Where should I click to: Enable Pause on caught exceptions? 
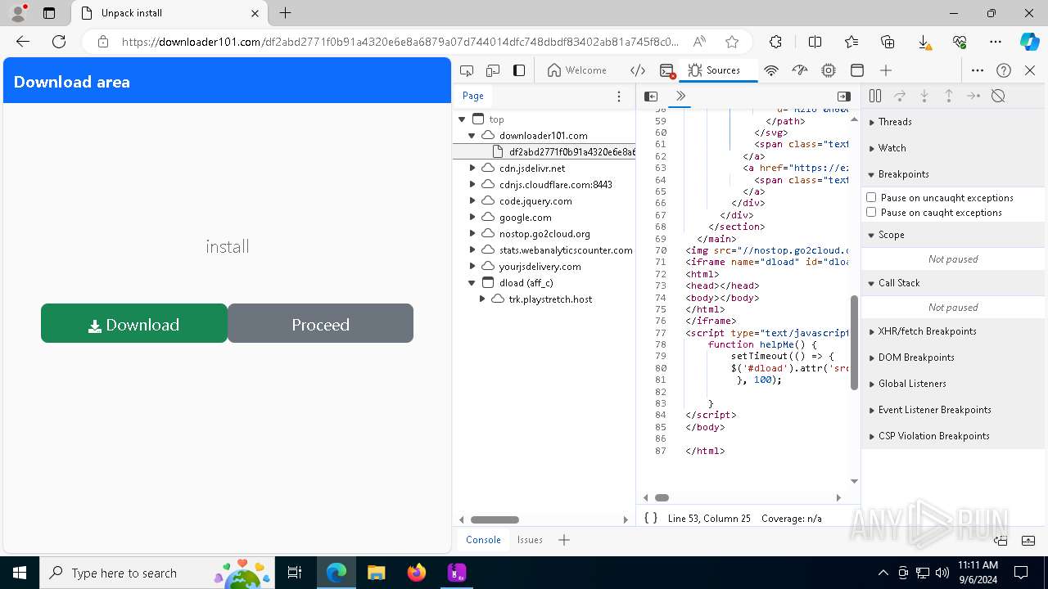[871, 212]
